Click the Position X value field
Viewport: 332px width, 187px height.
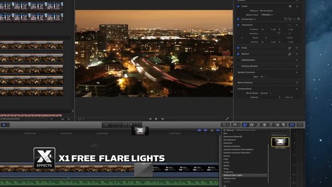(273, 30)
